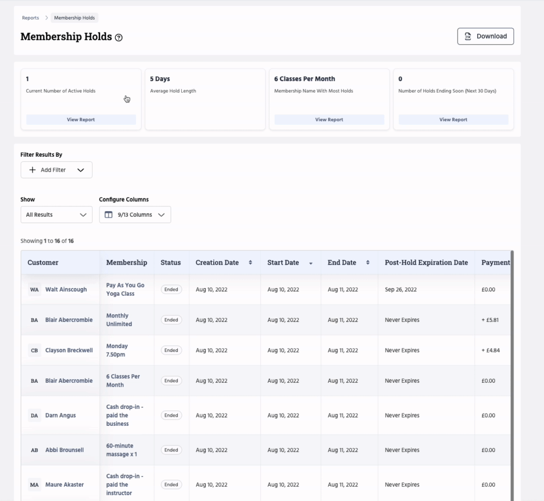Click the columns grid icon in Configure Columns
Screen dimensions: 544x501
[108, 215]
